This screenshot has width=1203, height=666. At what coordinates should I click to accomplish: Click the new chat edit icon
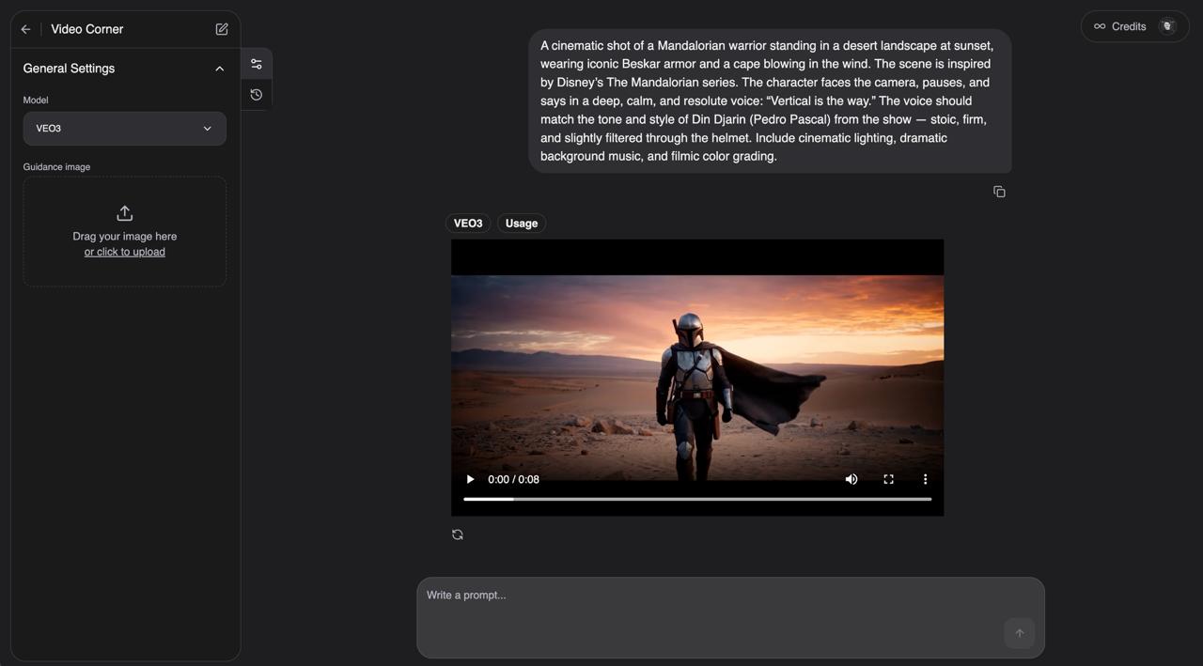pyautogui.click(x=222, y=29)
